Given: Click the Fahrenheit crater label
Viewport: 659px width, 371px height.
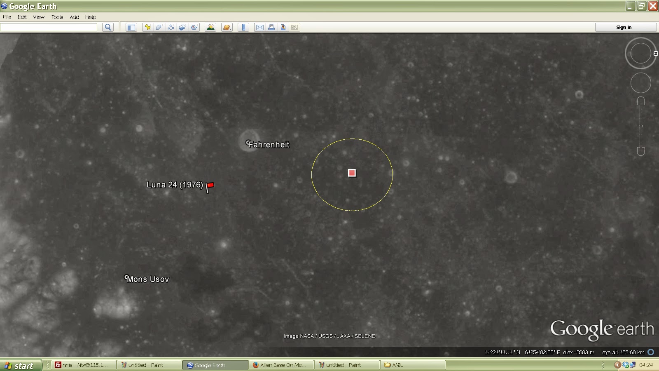Looking at the screenshot, I should tap(268, 144).
